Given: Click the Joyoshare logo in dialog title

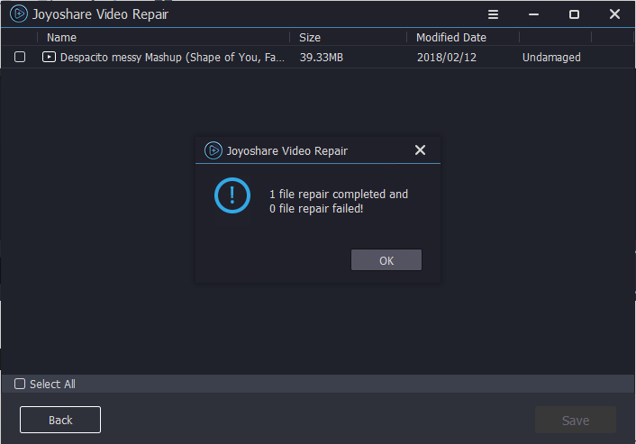Looking at the screenshot, I should [x=214, y=150].
